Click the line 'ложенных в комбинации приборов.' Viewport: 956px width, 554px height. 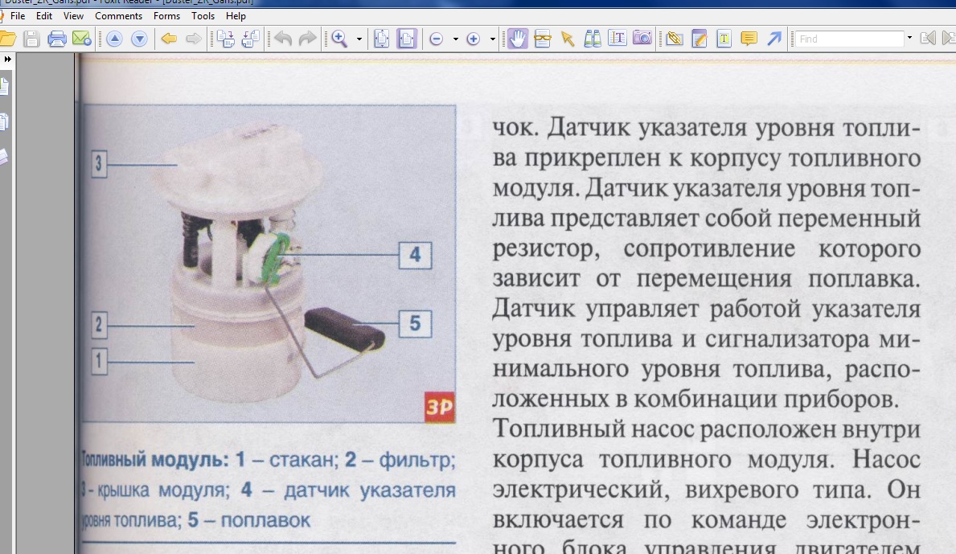[695, 399]
